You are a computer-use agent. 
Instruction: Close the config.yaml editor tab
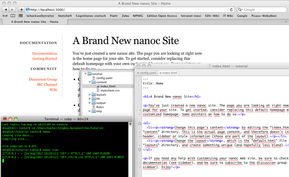click(x=138, y=73)
